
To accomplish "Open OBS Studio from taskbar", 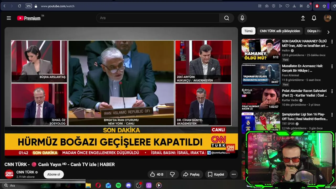I will point(139,185).
